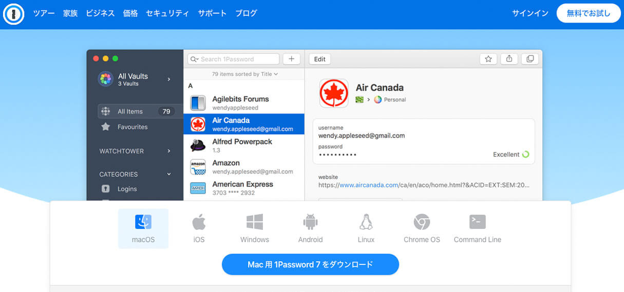
Task: Click the サインイン link
Action: [530, 13]
